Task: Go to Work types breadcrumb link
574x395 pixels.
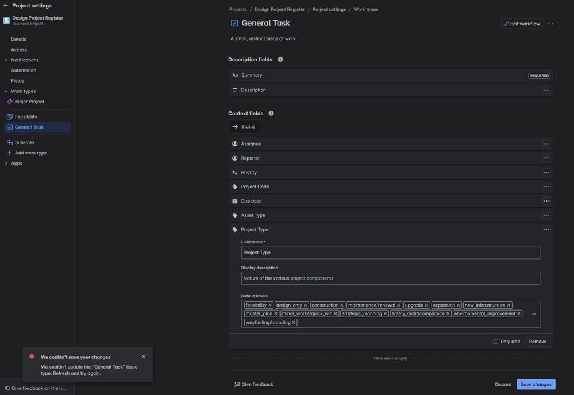Action: tap(365, 10)
